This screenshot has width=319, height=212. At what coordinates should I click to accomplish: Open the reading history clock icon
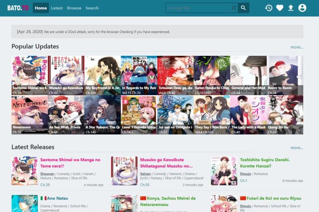coord(269,8)
